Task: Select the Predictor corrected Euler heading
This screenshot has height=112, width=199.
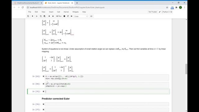Action: [56, 99]
